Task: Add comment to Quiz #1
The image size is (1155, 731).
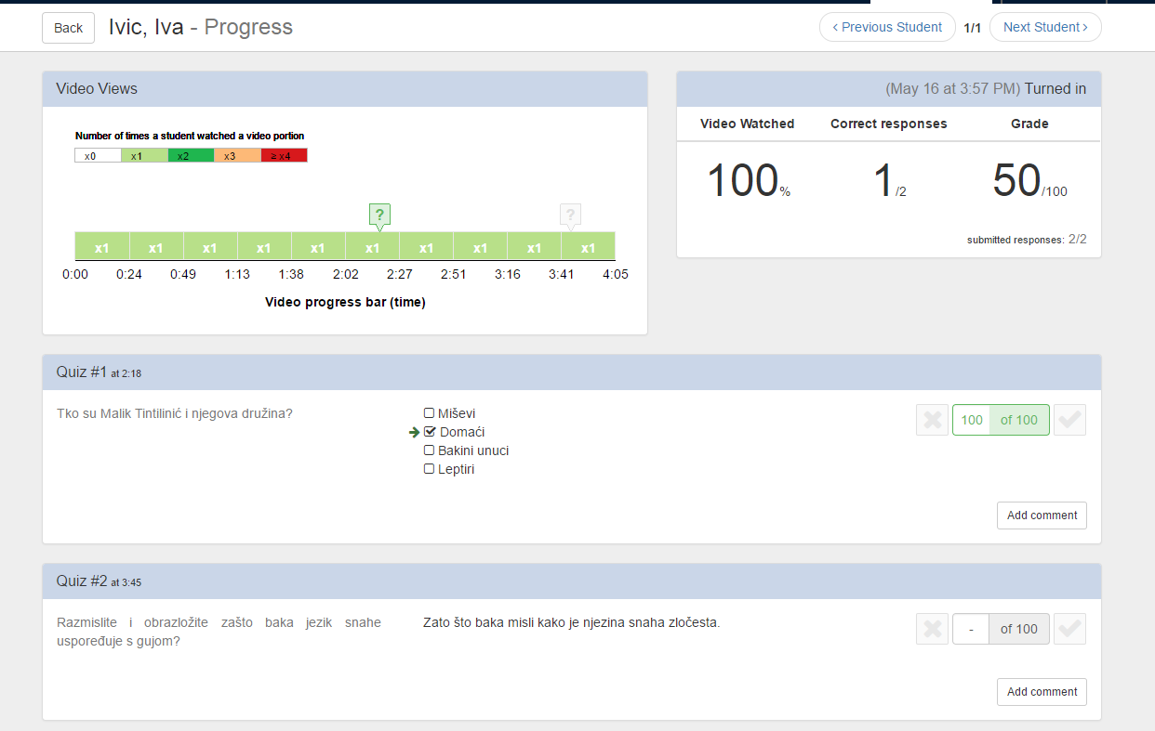Action: click(x=1042, y=516)
